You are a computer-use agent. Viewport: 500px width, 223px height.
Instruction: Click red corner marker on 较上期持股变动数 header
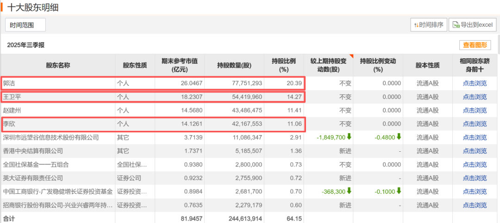(351, 56)
